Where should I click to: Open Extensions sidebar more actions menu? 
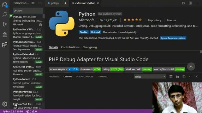[39, 3]
